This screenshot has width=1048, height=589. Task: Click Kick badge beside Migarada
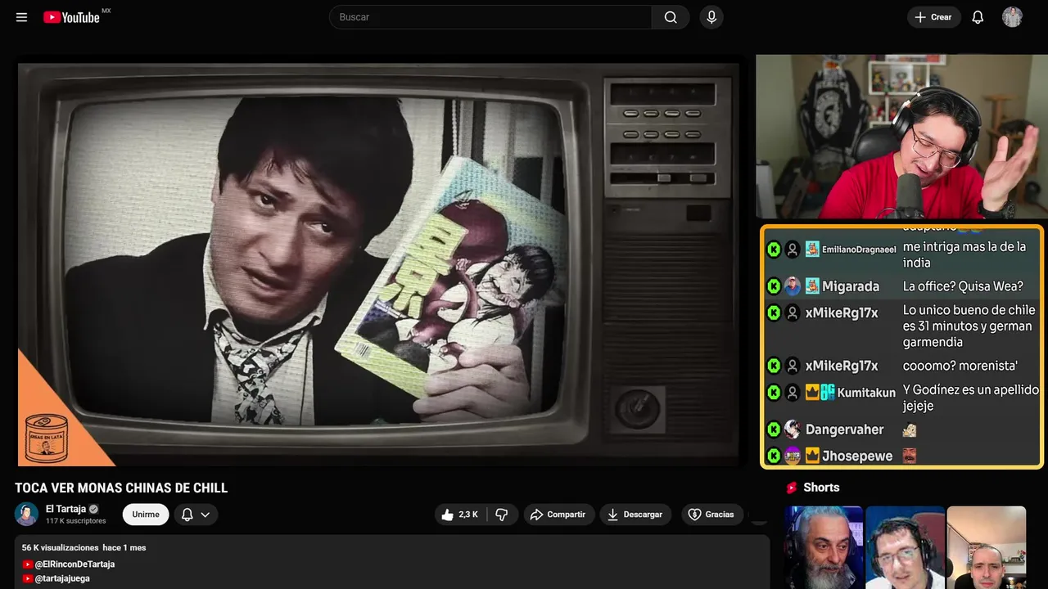pyautogui.click(x=774, y=286)
